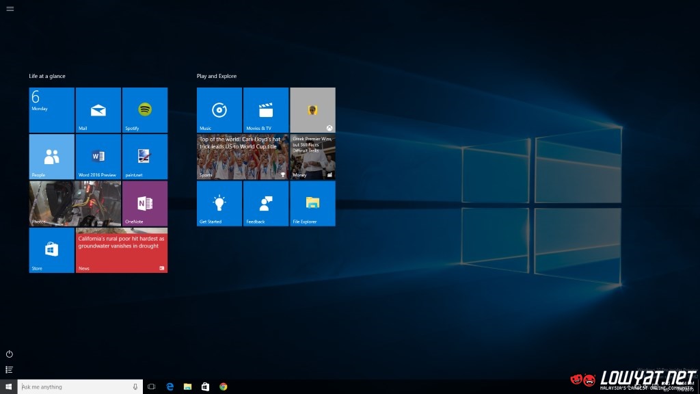
Task: Click the Microsoft Edge taskbar icon
Action: coord(170,386)
